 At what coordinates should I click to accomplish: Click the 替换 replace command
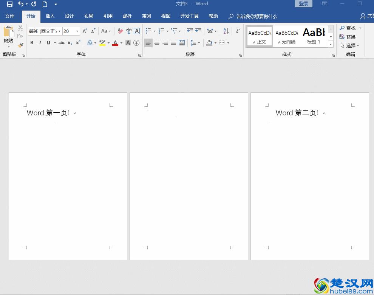coord(351,37)
